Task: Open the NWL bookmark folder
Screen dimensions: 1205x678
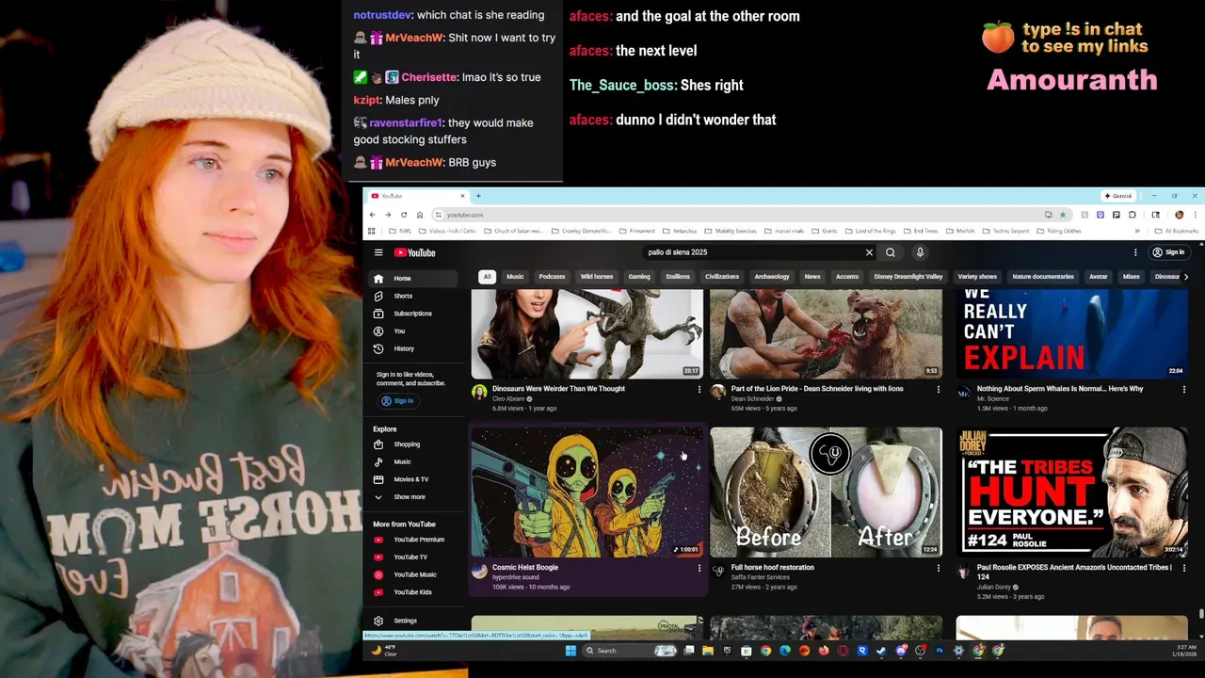Action: coord(400,231)
